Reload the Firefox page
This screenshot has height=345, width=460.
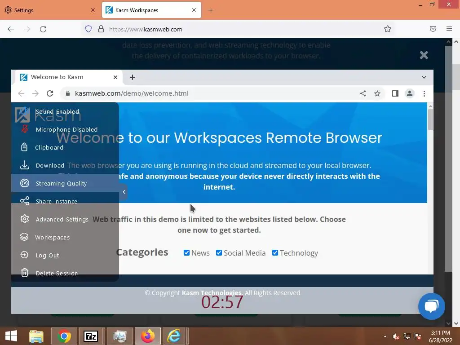(x=43, y=29)
